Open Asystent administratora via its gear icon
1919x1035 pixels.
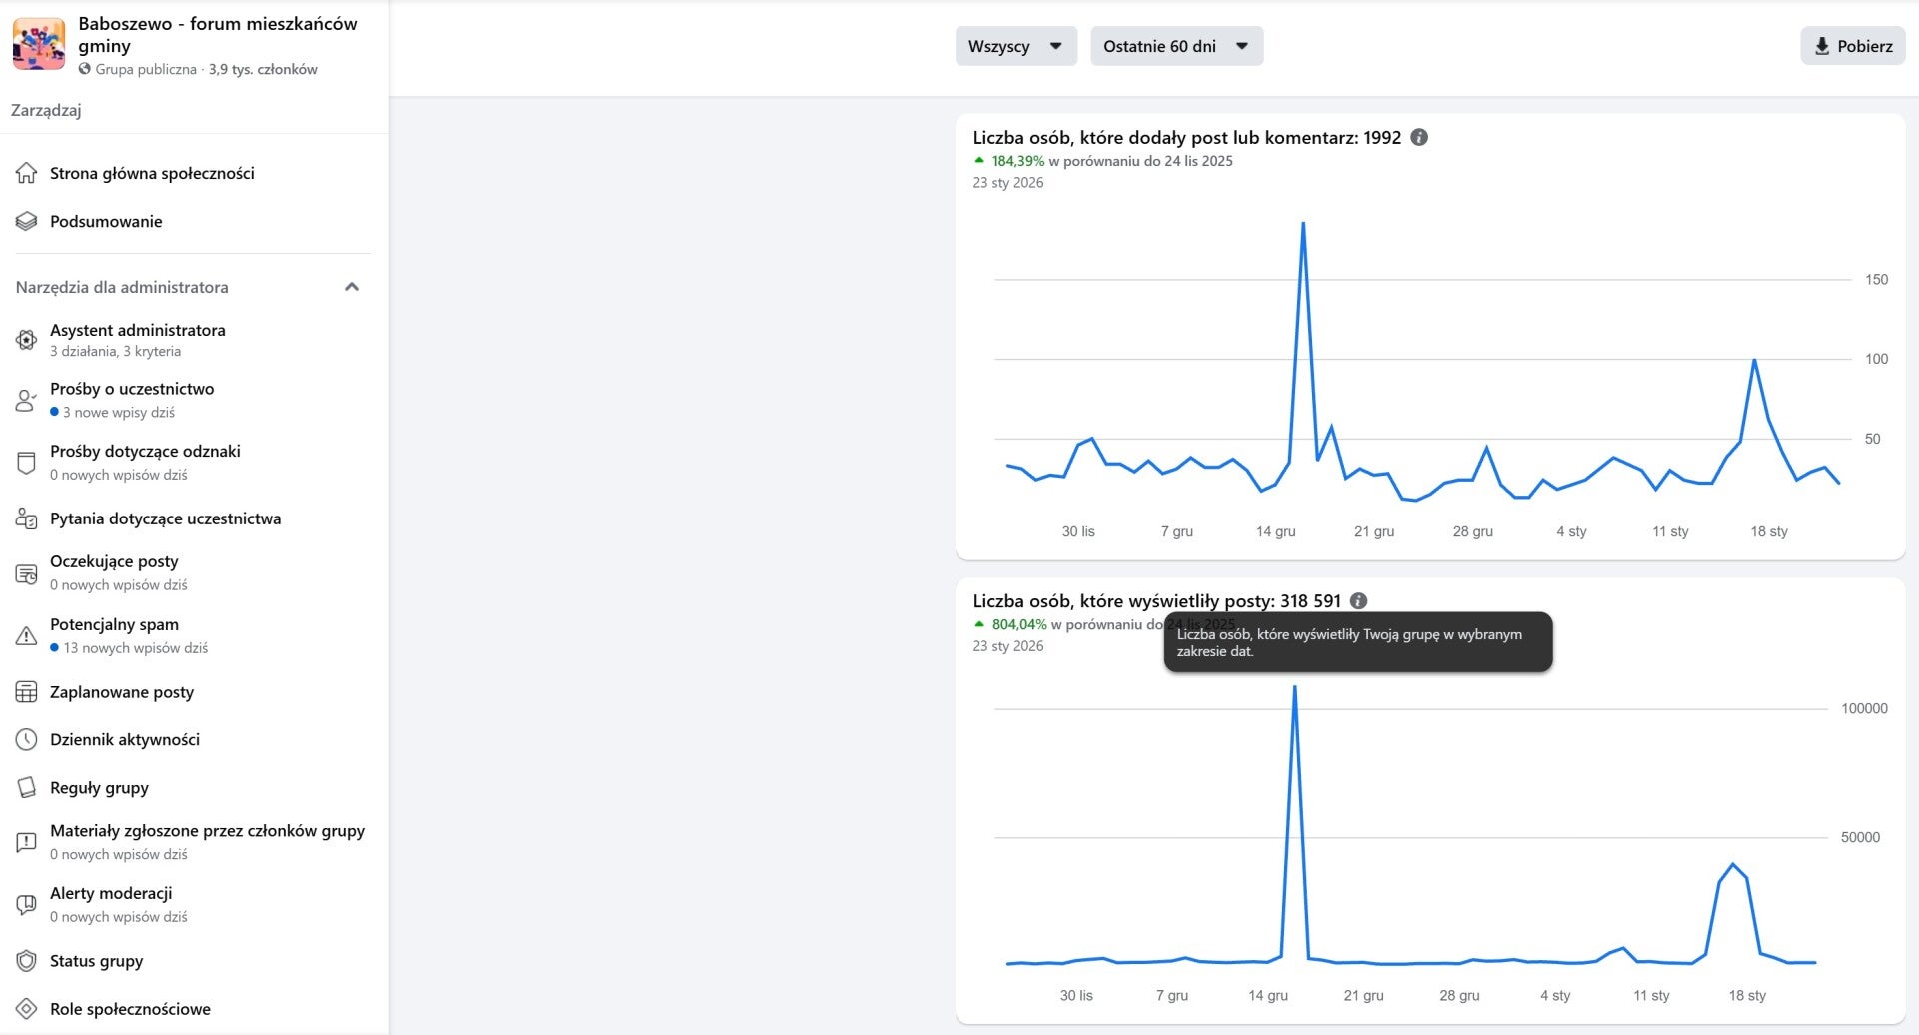[x=27, y=340]
